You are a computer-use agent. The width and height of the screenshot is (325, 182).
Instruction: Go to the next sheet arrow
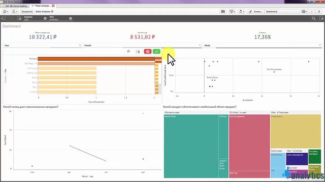tap(319, 12)
